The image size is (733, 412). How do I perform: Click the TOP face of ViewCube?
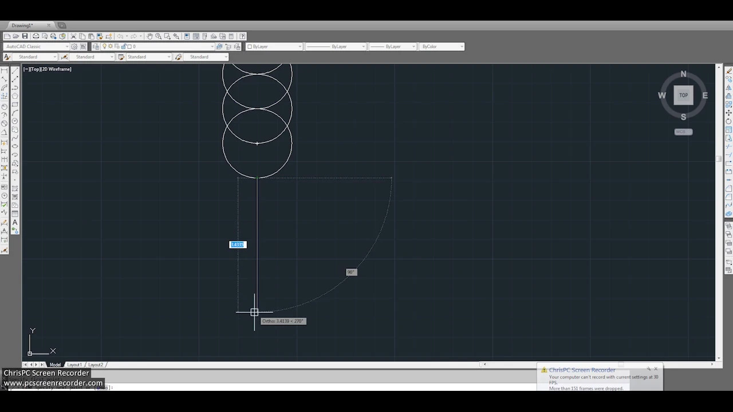[x=683, y=96]
